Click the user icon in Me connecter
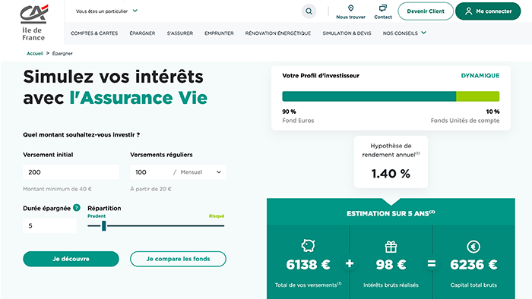 coord(469,11)
